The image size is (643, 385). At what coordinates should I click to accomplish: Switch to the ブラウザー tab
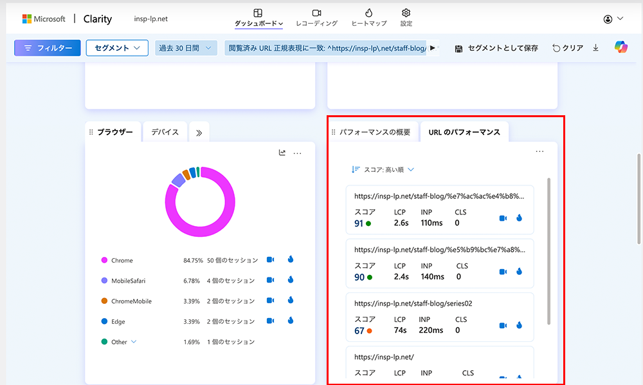tap(114, 132)
